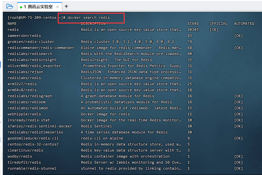Add a new session tab with plus

click(66, 6)
